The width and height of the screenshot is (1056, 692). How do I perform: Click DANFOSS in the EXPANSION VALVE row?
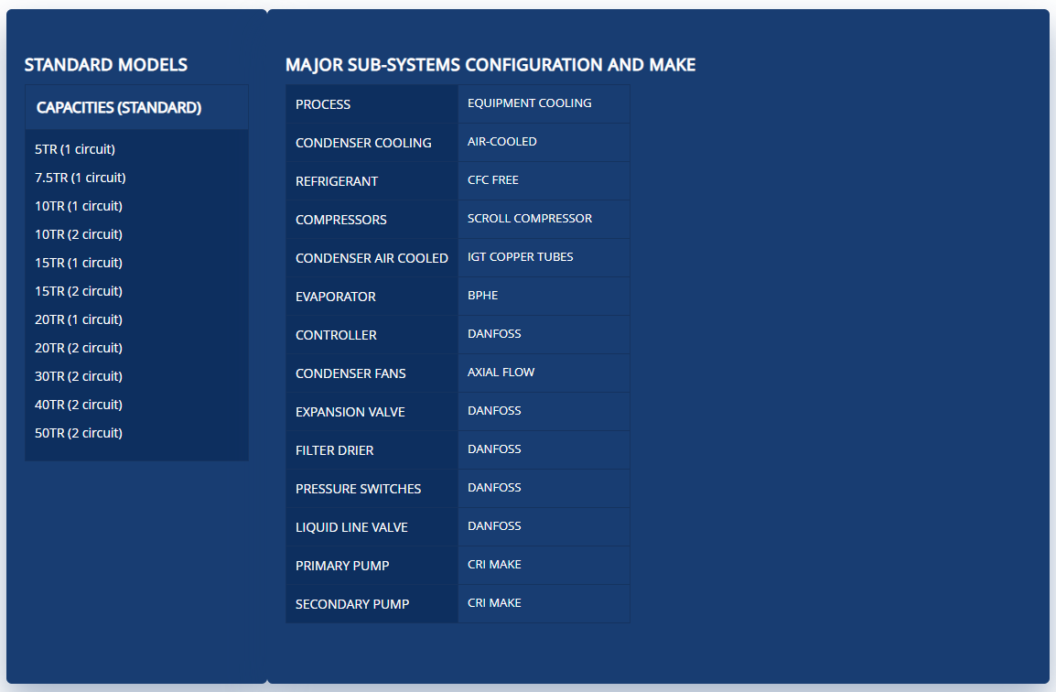click(494, 410)
